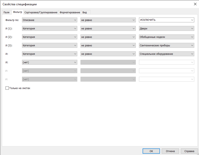The width and height of the screenshot is (199, 155).
Task: Expand the Обобщенные модели value dropdown
Action: [x=166, y=37]
